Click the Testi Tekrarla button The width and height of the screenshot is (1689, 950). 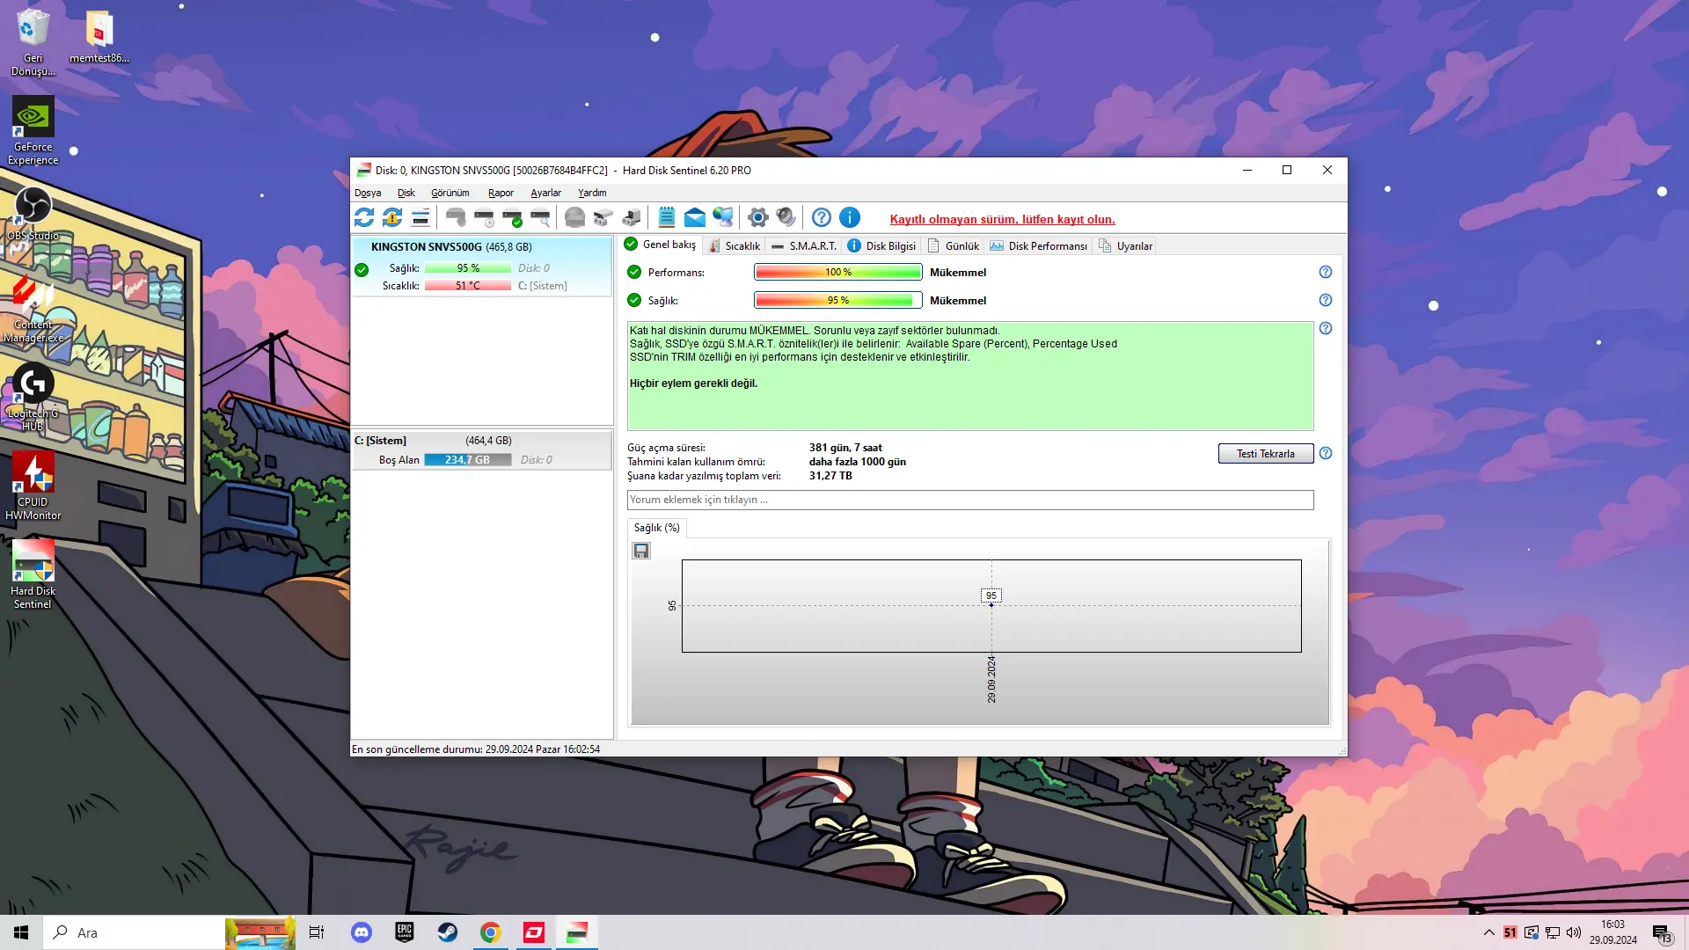pos(1265,454)
